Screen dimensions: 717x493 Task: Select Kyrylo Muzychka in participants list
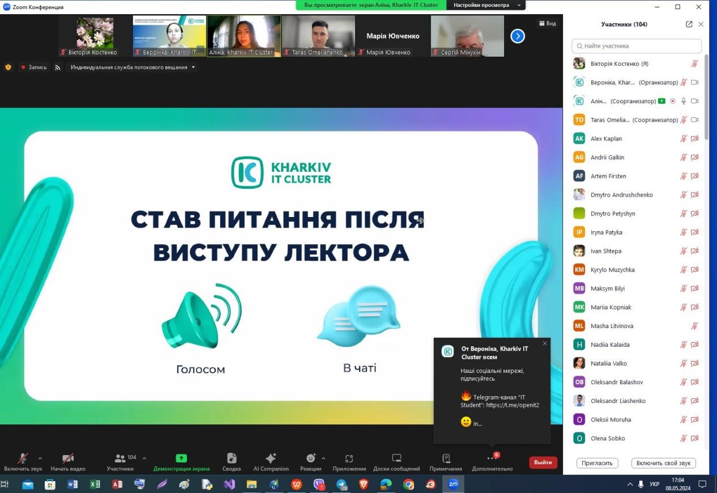point(637,270)
